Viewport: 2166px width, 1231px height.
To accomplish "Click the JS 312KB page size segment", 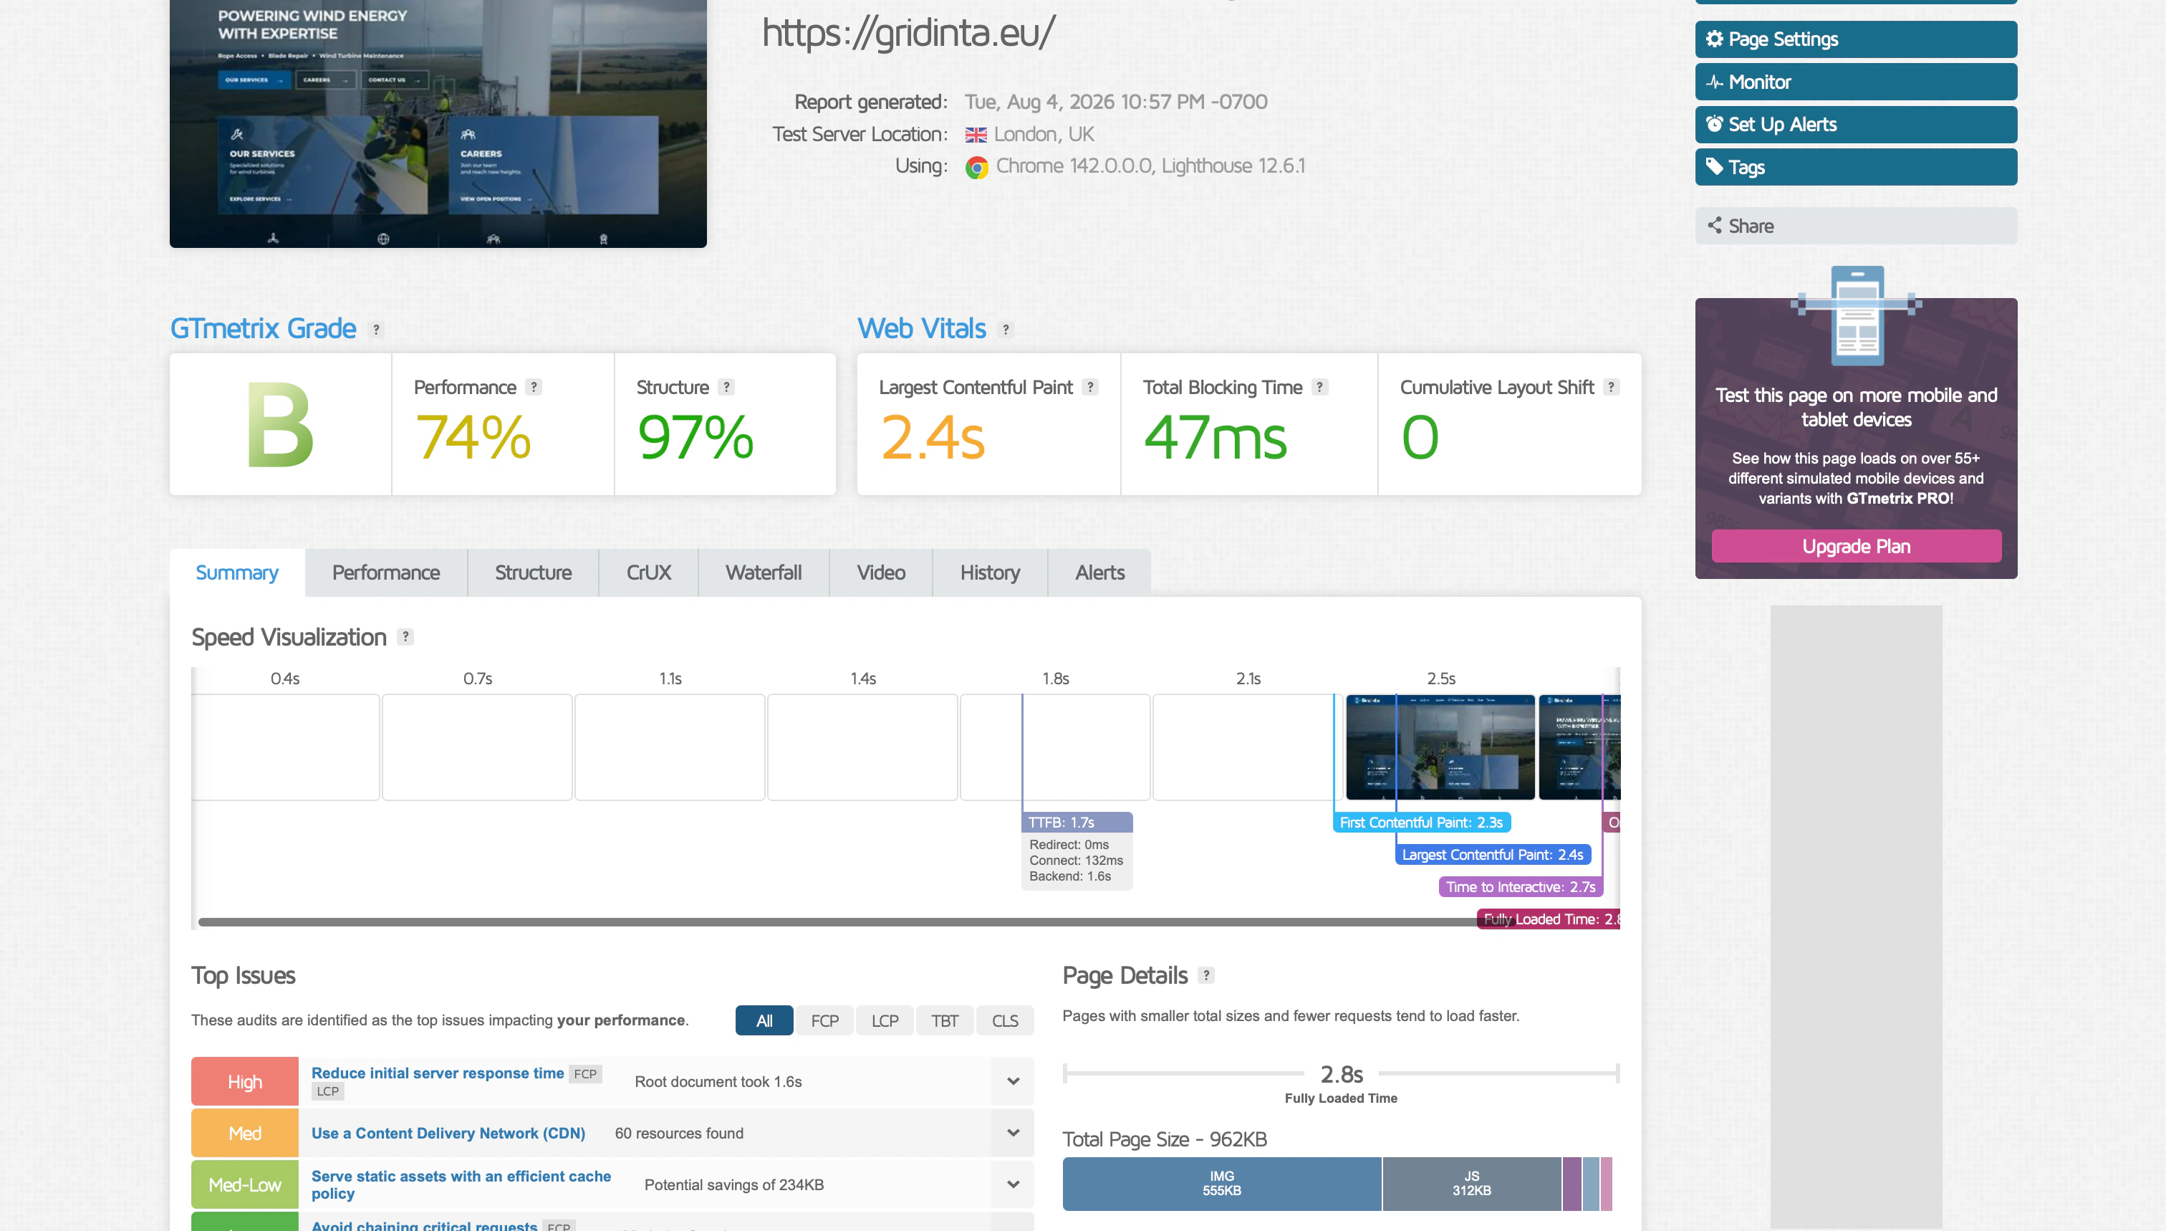I will coord(1471,1184).
